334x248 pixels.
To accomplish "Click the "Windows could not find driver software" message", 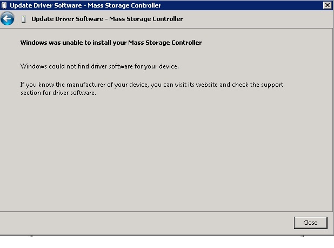I will coord(99,66).
